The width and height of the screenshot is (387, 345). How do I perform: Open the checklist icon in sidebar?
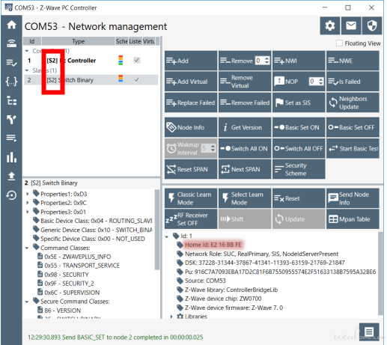tap(11, 63)
